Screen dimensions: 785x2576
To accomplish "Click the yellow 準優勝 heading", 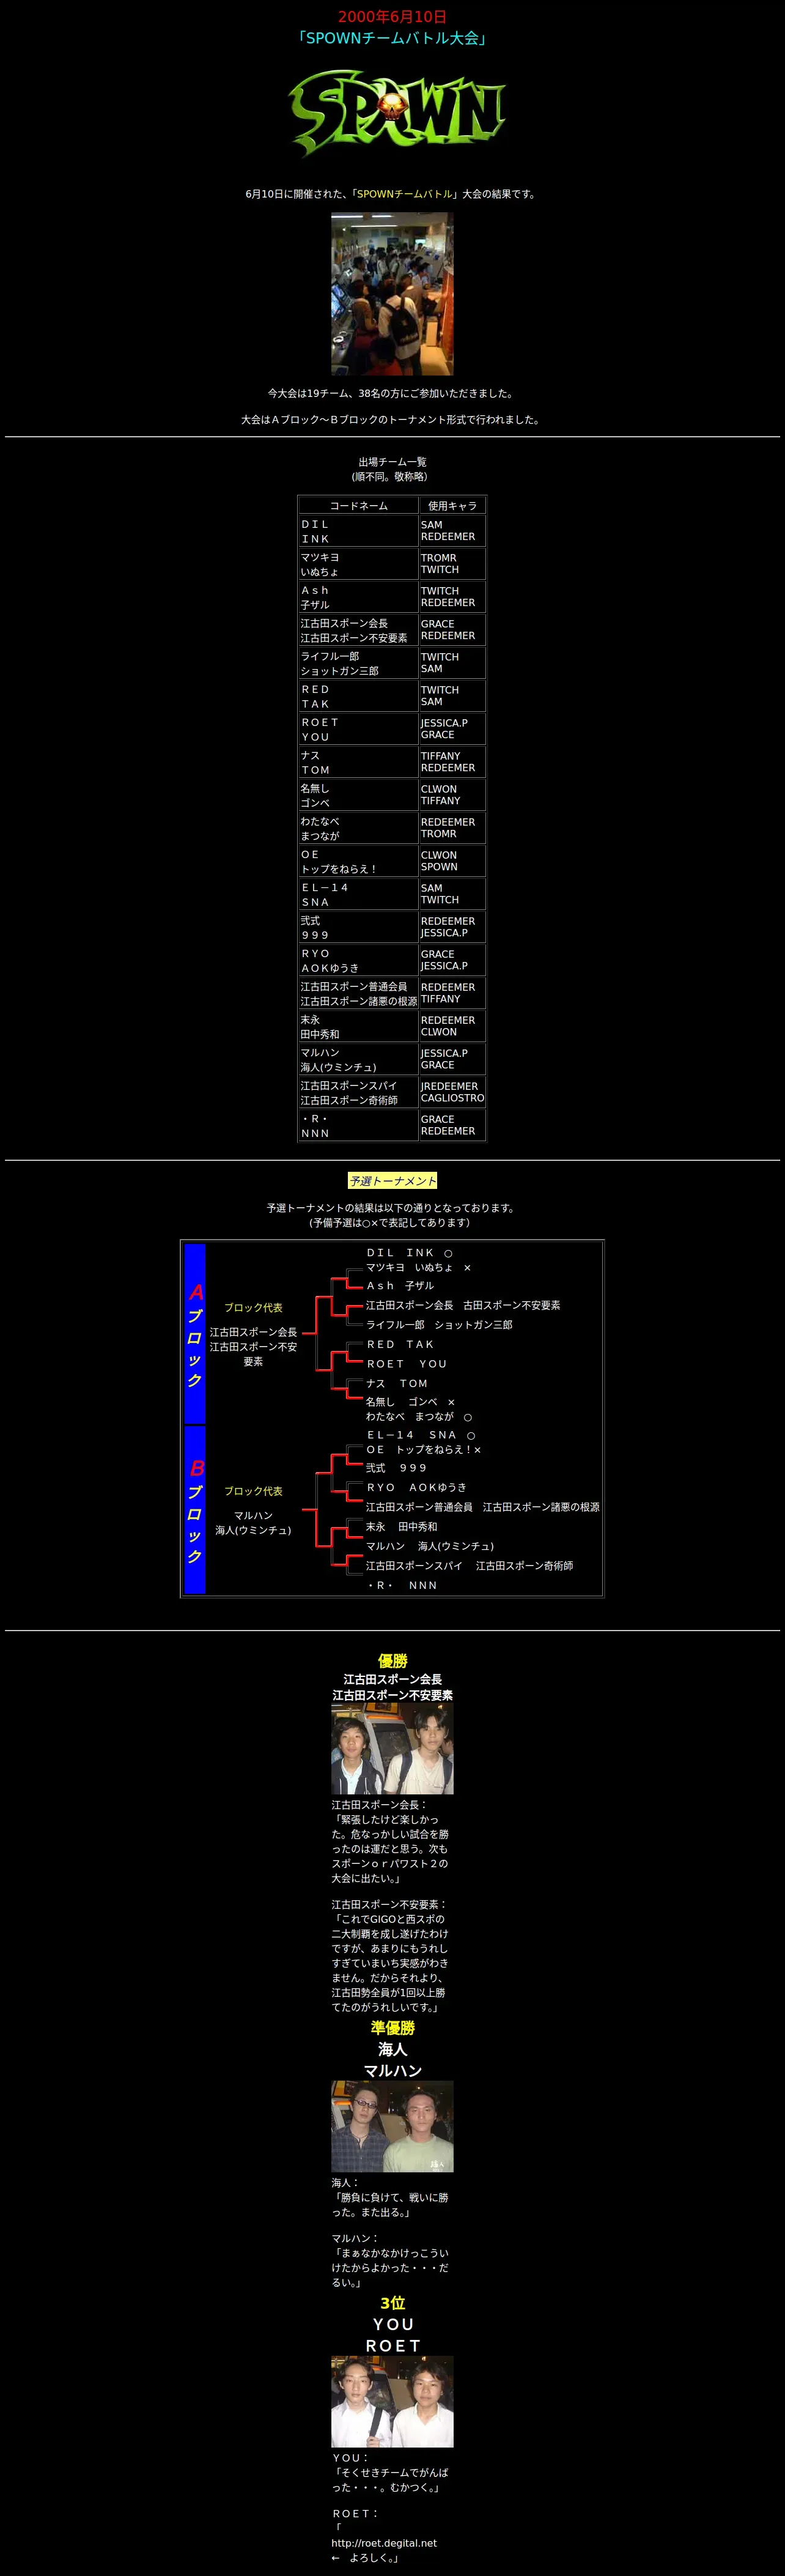I will pos(392,2028).
